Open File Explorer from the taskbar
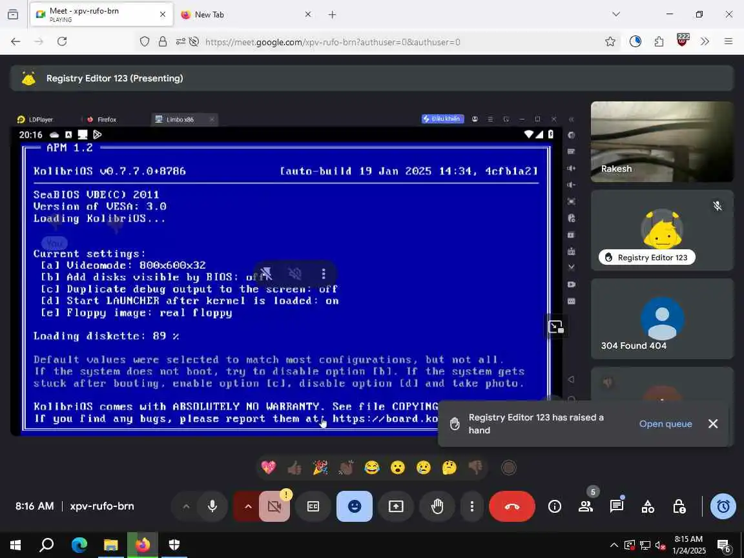744x558 pixels. pyautogui.click(x=111, y=544)
